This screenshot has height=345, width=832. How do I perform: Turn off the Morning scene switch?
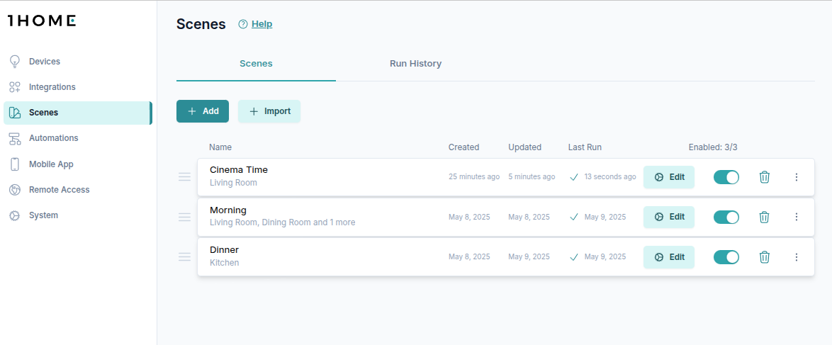point(726,217)
